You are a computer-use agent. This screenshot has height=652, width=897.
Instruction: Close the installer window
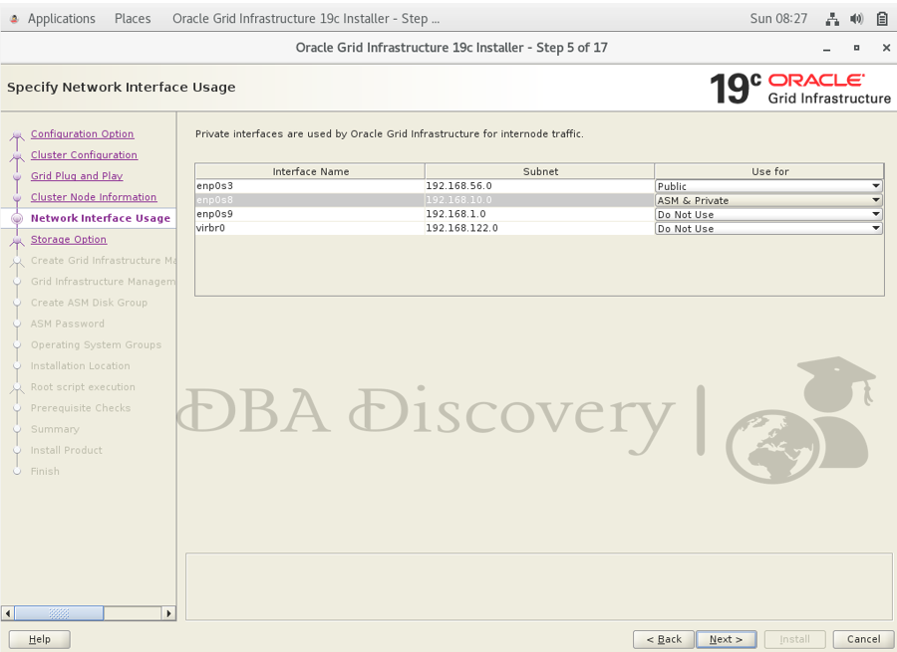(x=886, y=48)
